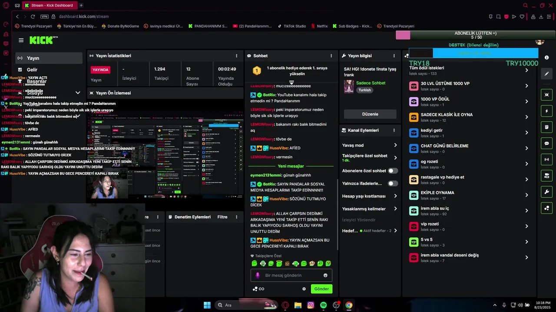
Task: Toggle the notes widget icon in sidebar
Action: tap(546, 127)
